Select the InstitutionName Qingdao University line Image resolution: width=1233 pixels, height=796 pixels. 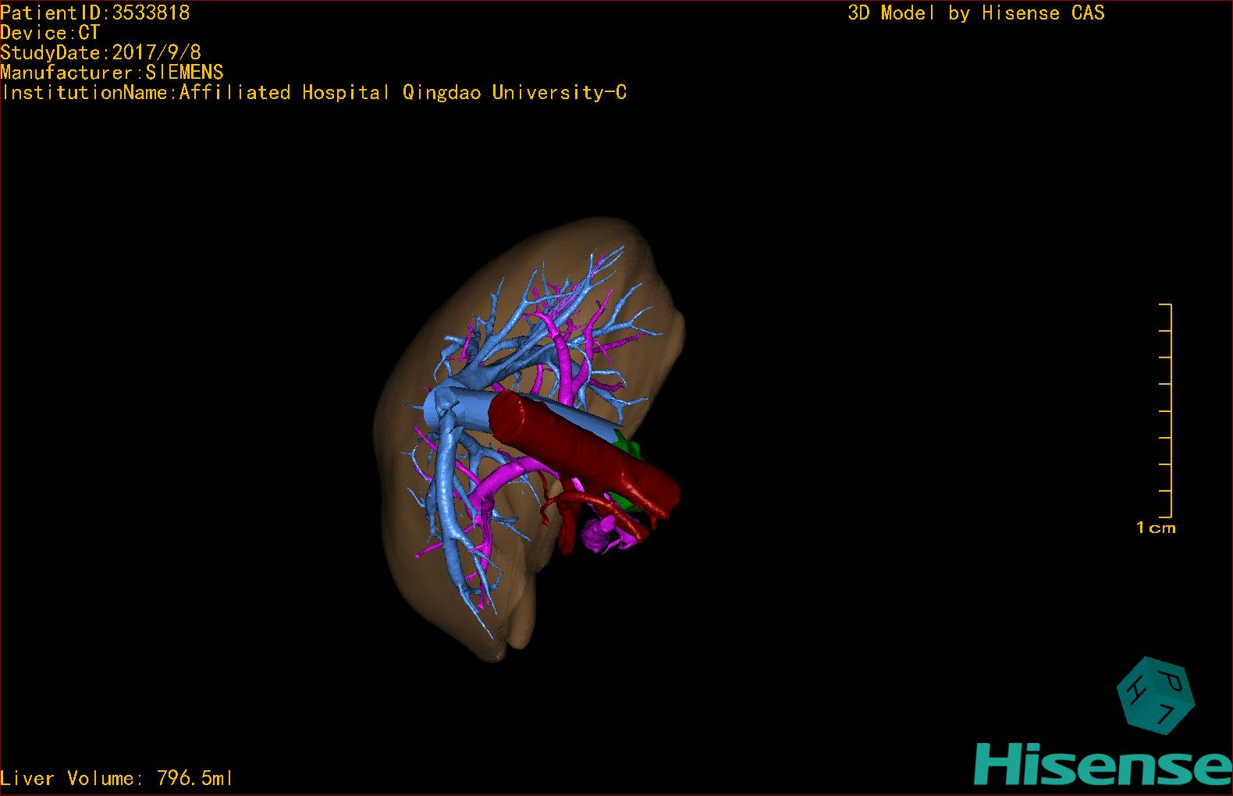tap(314, 93)
